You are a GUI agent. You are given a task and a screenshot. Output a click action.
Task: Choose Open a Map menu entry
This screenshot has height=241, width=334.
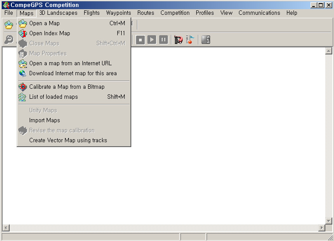(x=74, y=23)
